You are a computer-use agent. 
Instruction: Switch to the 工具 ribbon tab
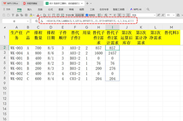pyautogui.click(x=92, y=9)
